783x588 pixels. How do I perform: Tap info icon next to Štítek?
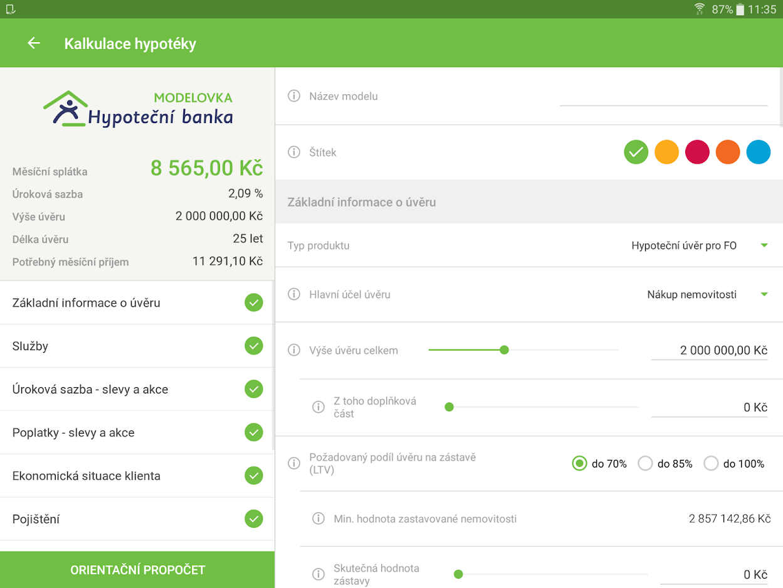293,152
